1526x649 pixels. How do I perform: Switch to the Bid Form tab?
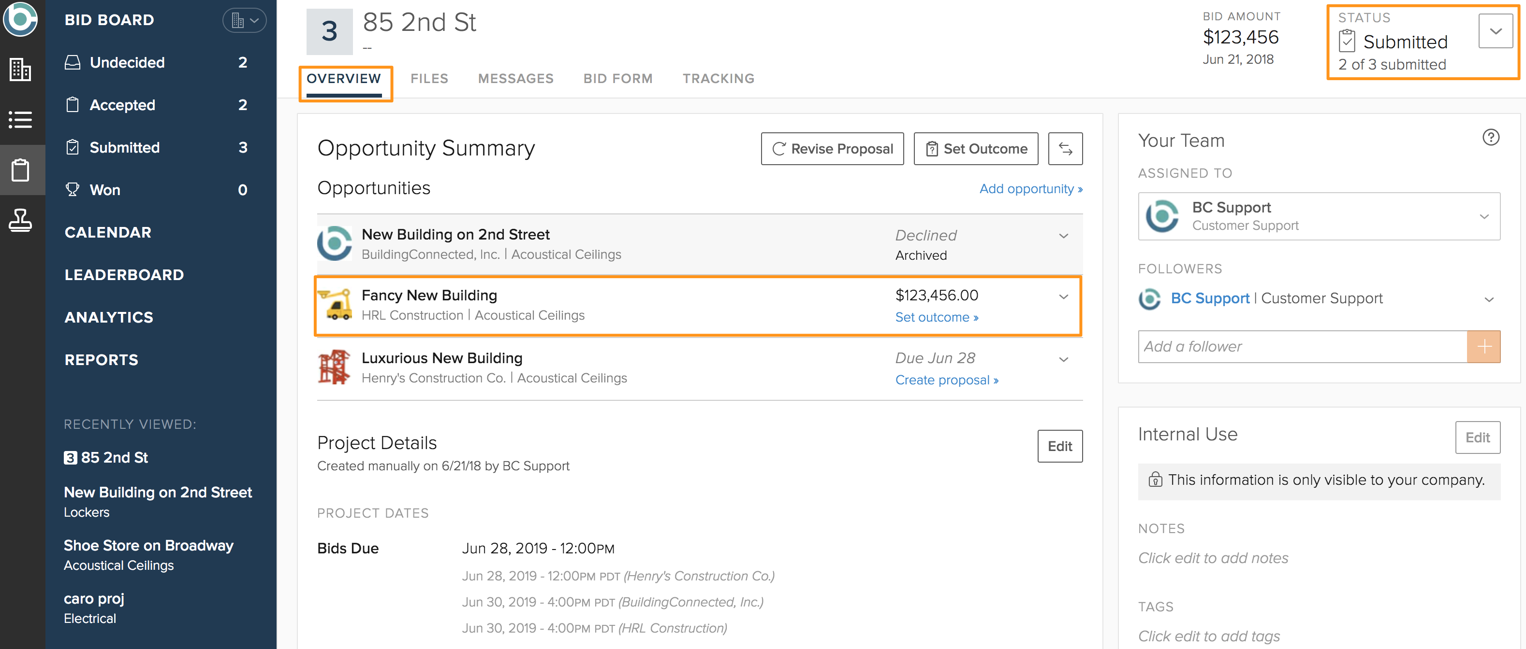[x=617, y=79]
